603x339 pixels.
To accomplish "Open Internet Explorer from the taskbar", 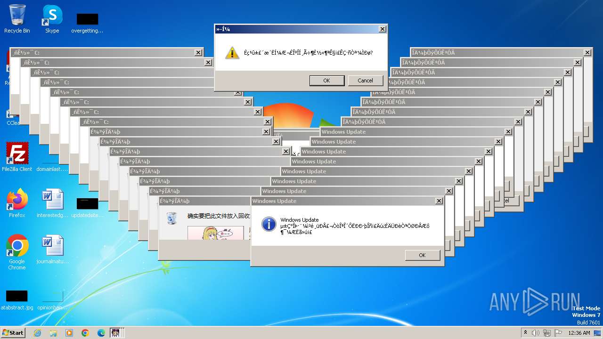I will pyautogui.click(x=37, y=333).
